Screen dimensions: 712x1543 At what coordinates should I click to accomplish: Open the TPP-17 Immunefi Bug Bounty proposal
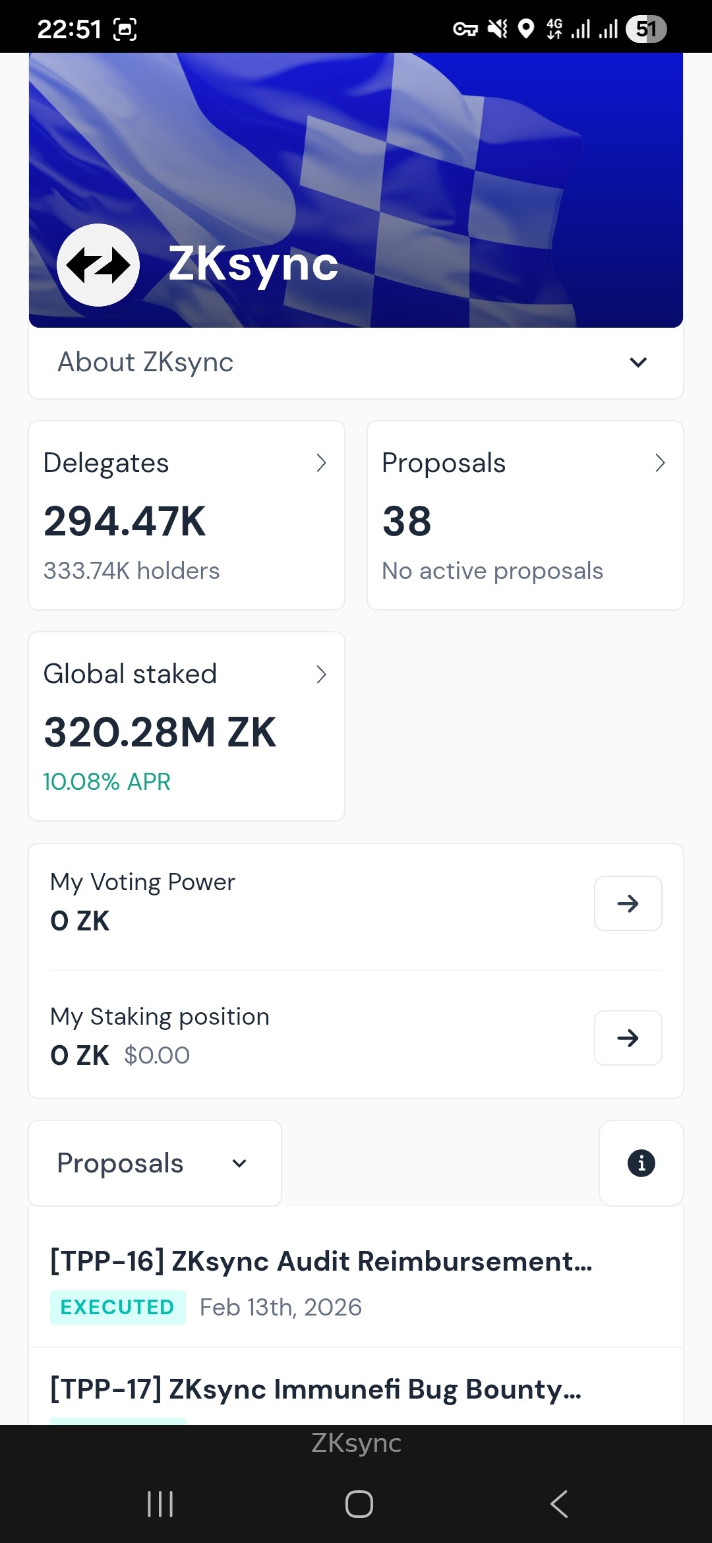click(316, 1389)
